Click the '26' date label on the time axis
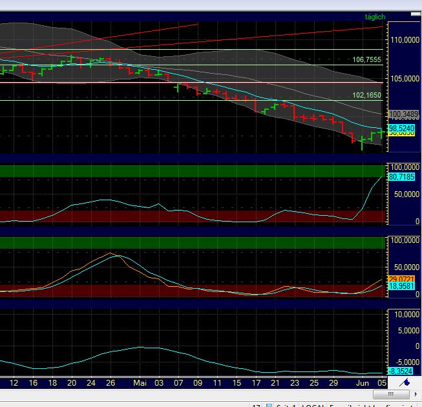The image size is (422, 407). pyautogui.click(x=111, y=382)
